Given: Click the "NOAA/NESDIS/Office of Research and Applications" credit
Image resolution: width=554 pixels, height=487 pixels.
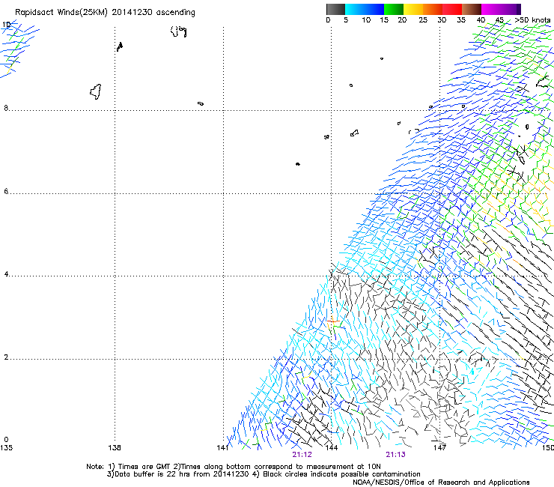Looking at the screenshot, I should [441, 483].
